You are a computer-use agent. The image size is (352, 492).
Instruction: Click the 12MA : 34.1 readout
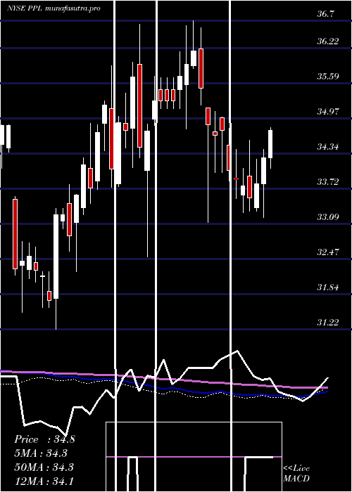pos(44,481)
